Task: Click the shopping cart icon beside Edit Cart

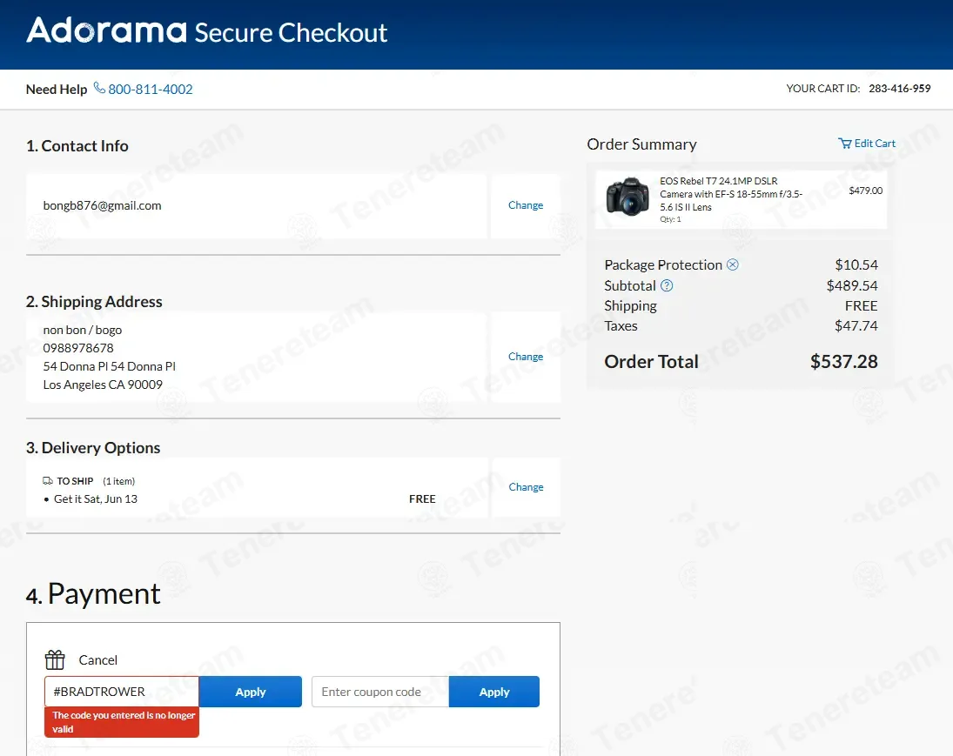Action: tap(845, 144)
